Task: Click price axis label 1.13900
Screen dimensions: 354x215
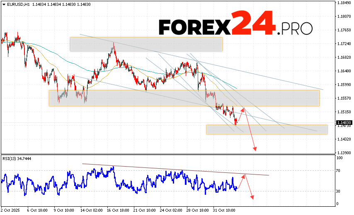Action: [x=344, y=153]
